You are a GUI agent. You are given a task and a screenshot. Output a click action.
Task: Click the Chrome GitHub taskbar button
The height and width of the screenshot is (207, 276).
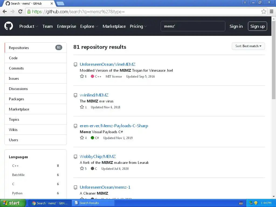tap(50, 203)
